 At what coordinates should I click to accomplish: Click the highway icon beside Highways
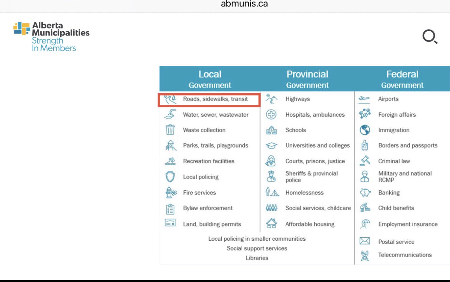tap(271, 99)
